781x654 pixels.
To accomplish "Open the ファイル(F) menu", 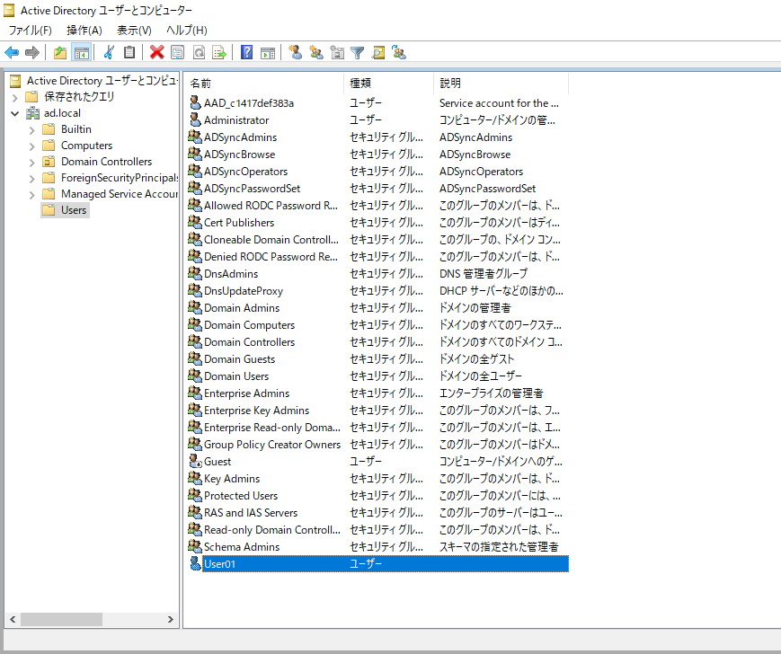I will click(31, 31).
